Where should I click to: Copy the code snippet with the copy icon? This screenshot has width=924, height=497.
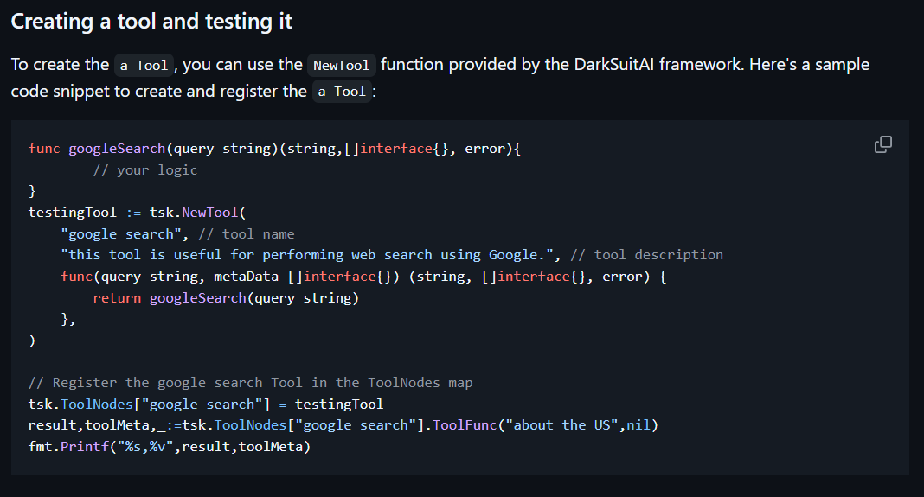882,144
